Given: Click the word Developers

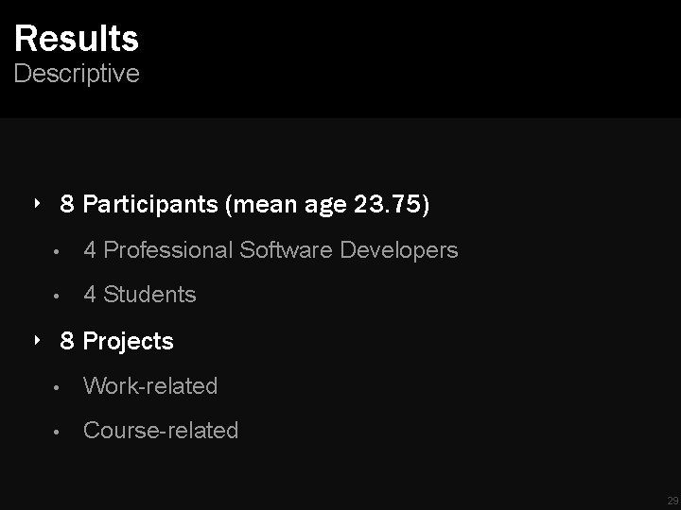Looking at the screenshot, I should 399,250.
